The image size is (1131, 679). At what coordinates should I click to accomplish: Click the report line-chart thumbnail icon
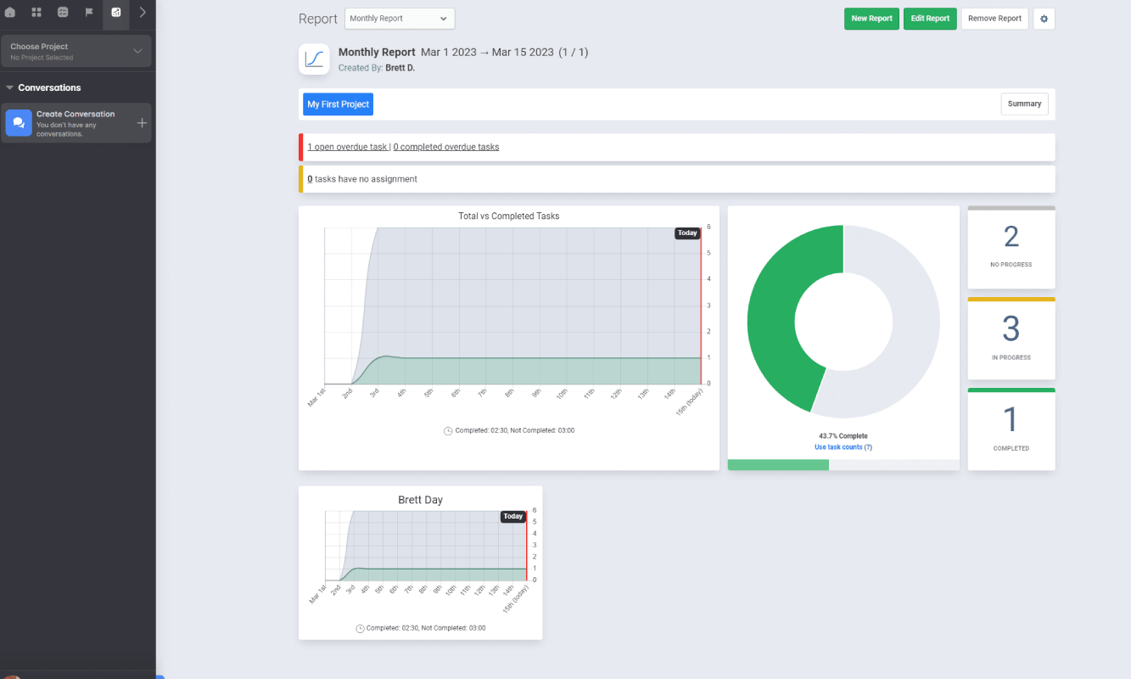(314, 59)
